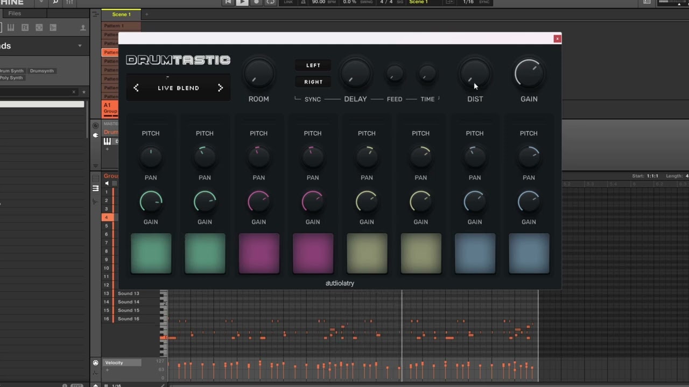Filter by the Drumsynth tag

click(x=41, y=71)
